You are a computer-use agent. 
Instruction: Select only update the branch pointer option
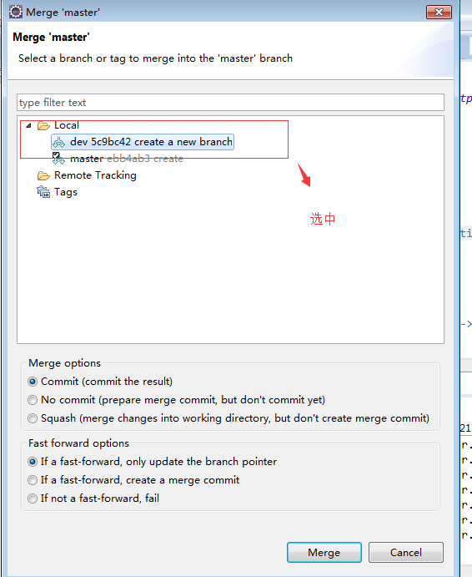[152, 462]
